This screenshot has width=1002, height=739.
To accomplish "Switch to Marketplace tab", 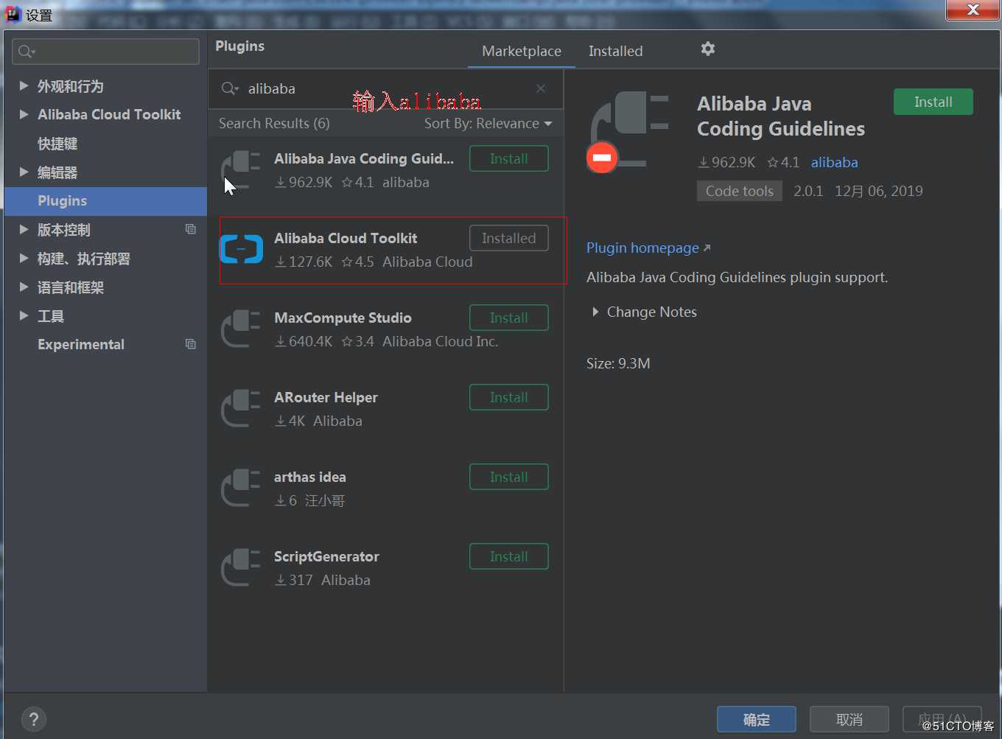I will pos(522,51).
